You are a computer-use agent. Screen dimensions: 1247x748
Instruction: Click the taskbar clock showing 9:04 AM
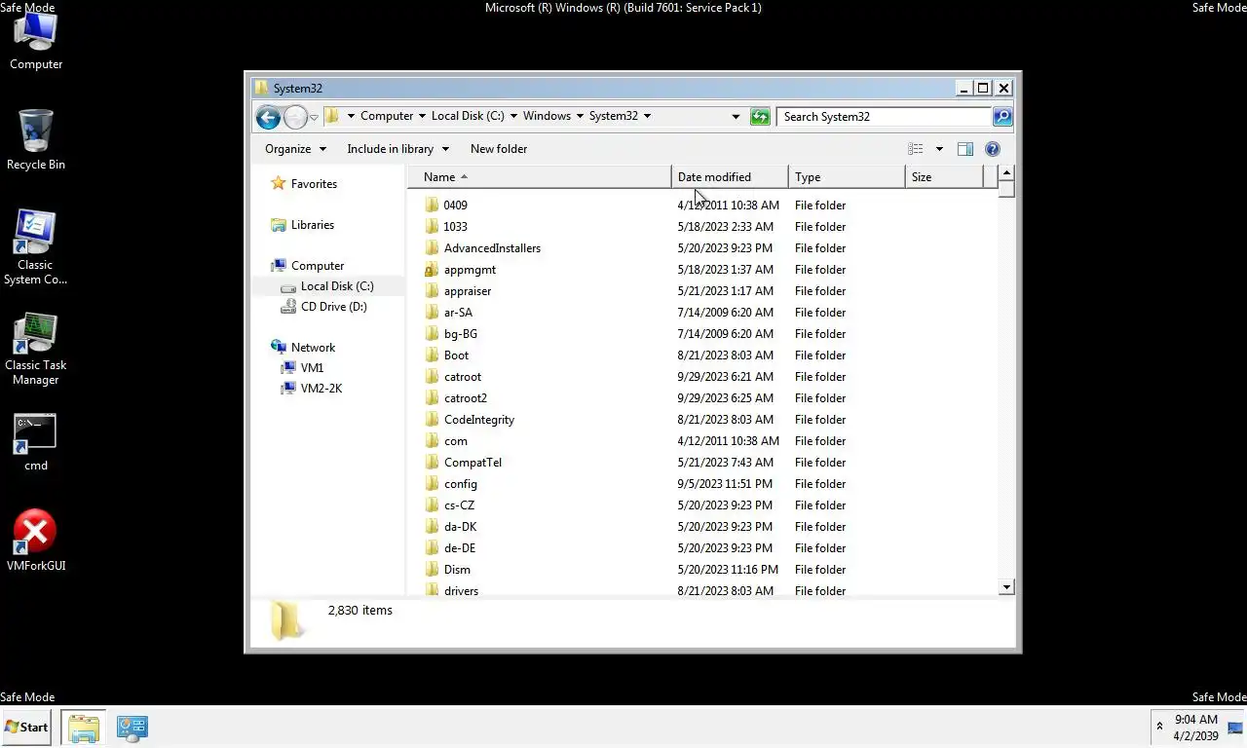coord(1195,728)
